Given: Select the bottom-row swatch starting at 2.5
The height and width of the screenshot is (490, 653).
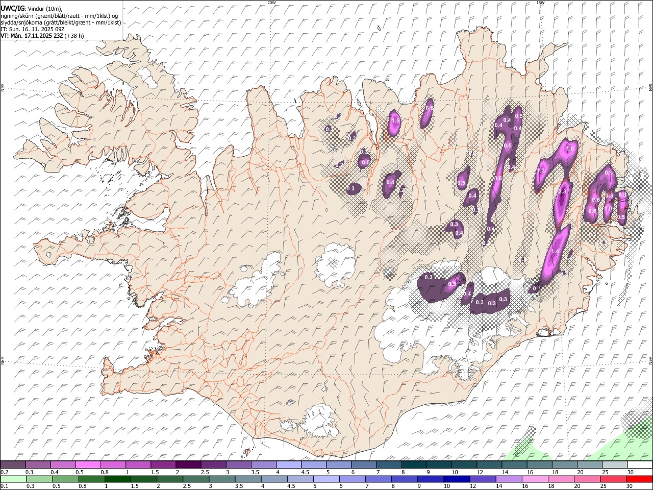Looking at the screenshot, I should coord(196,479).
